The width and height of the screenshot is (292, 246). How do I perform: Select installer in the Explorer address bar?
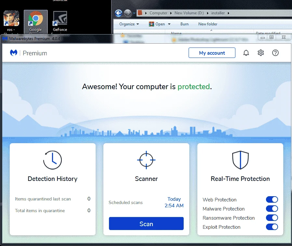click(x=218, y=13)
